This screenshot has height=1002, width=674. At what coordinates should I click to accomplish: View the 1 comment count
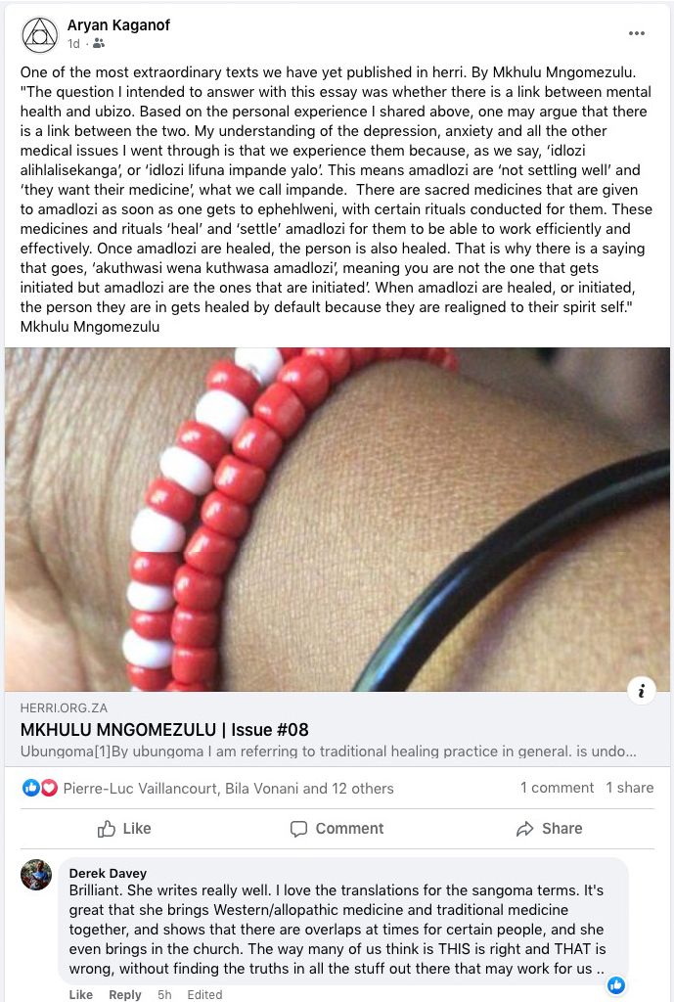[x=557, y=788]
